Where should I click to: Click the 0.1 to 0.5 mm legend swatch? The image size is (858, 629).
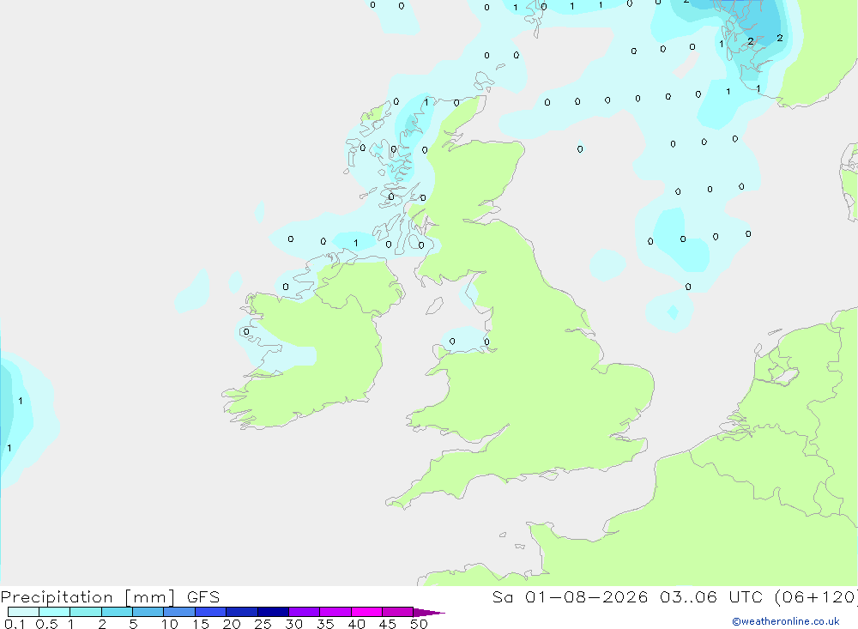click(x=23, y=612)
